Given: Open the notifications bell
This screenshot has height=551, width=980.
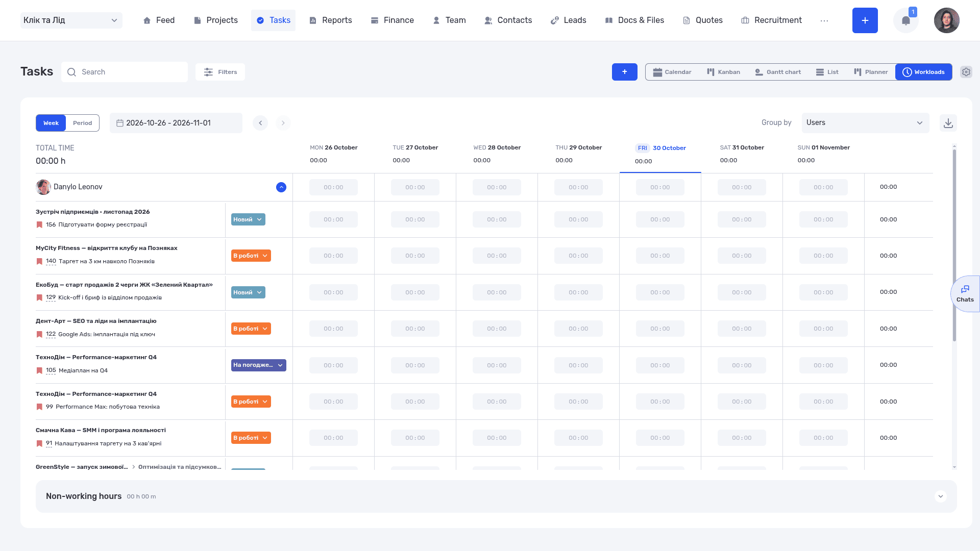Looking at the screenshot, I should (905, 20).
